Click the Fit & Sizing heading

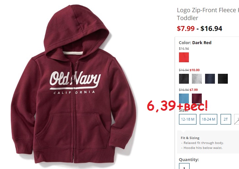tap(190, 138)
